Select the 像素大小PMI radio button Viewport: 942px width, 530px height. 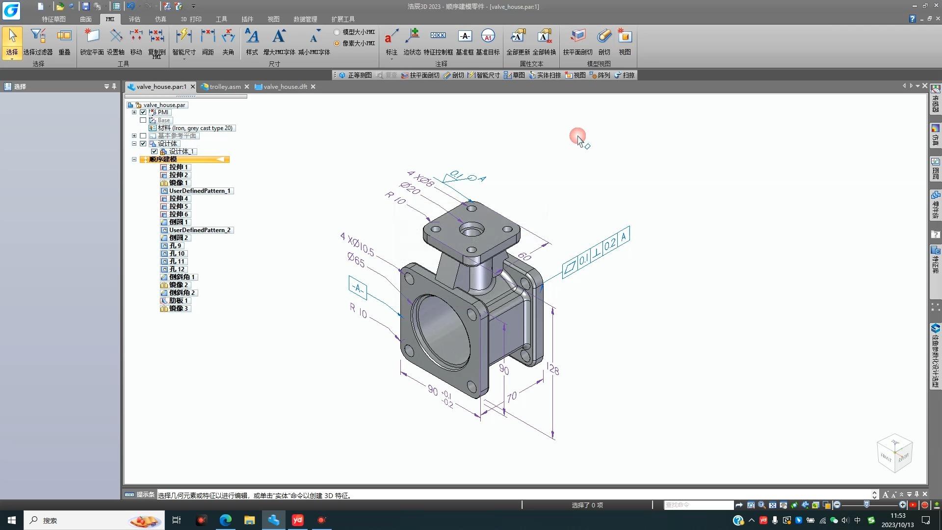point(337,43)
